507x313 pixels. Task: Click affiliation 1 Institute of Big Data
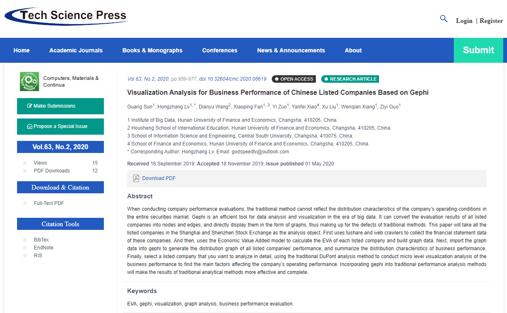coord(232,120)
